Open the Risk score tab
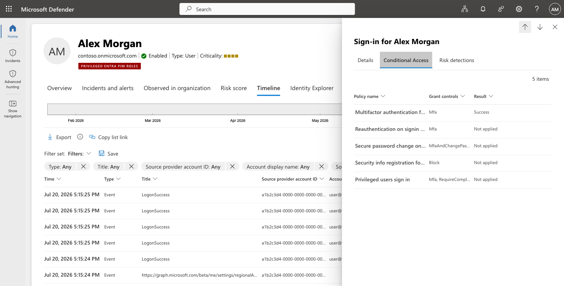 click(234, 88)
